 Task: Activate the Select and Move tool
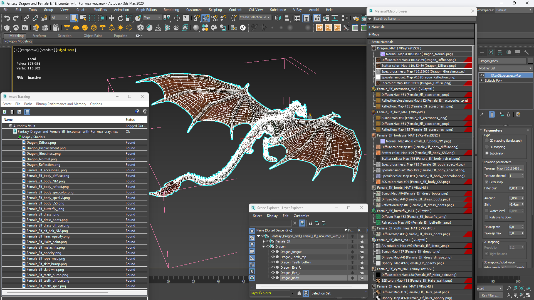111,18
